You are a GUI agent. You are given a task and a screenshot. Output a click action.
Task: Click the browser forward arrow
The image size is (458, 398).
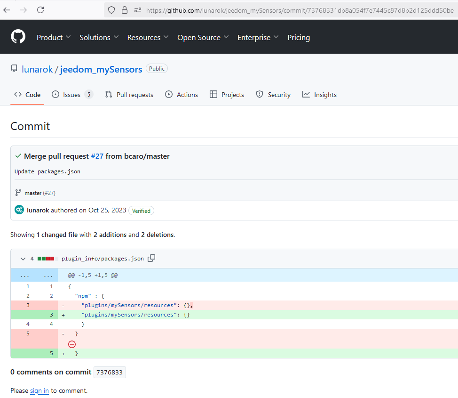click(x=24, y=10)
